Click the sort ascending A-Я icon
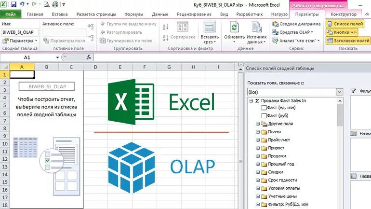Image resolution: width=371 pixels, height=209 pixels. pos(165,27)
